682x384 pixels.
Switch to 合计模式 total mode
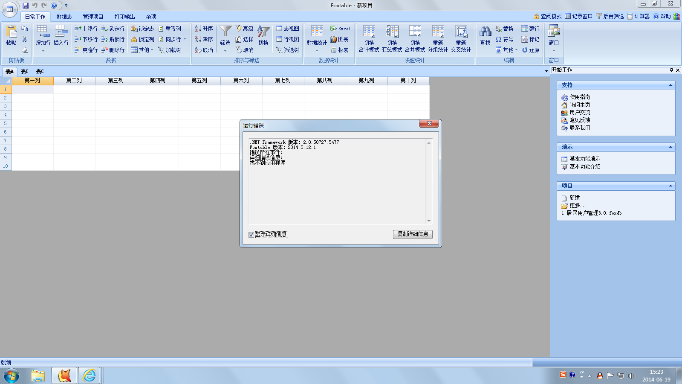[x=369, y=38]
